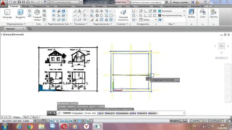Expand the Рисование panel

(80, 24)
